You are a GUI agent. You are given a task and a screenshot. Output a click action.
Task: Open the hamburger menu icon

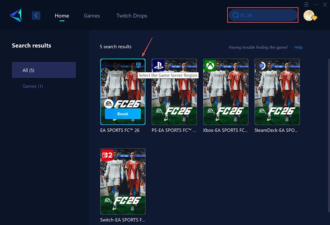pos(306,5)
